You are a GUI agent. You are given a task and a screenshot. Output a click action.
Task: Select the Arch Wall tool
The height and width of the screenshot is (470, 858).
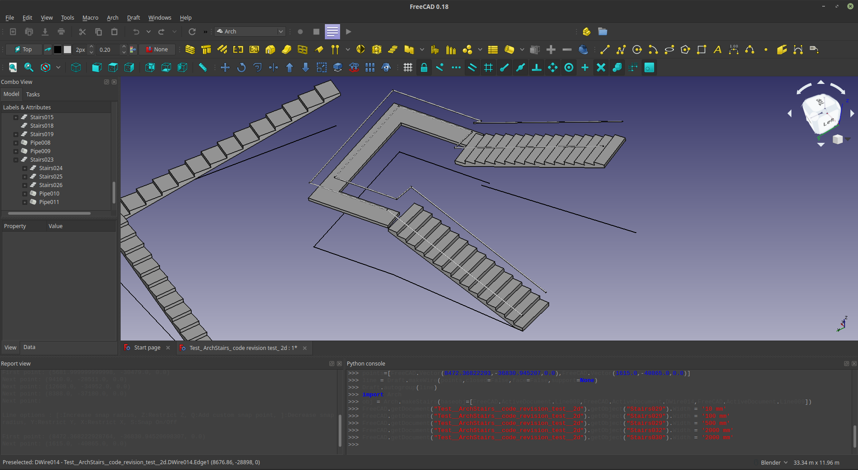pyautogui.click(x=190, y=50)
